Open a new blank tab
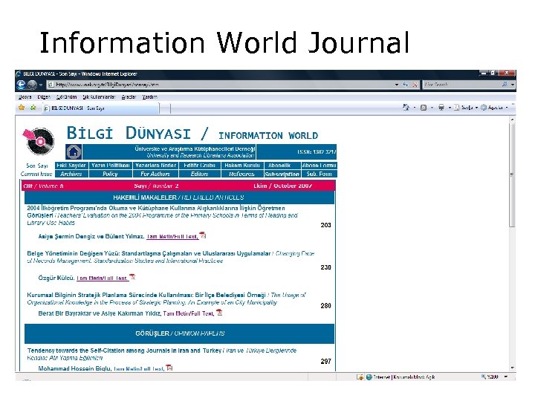 coord(165,108)
